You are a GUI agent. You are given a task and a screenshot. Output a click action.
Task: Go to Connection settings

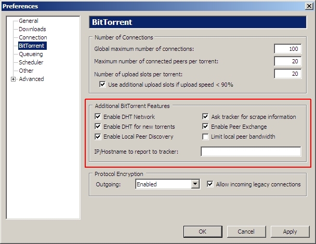[x=33, y=37]
